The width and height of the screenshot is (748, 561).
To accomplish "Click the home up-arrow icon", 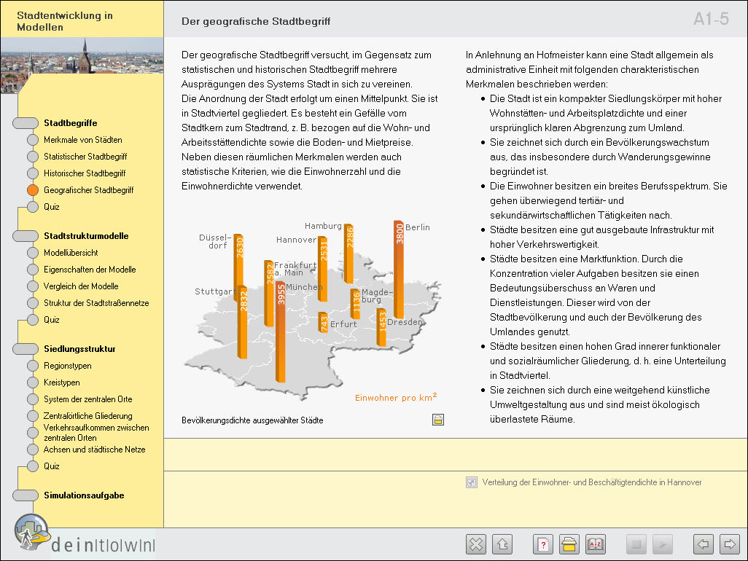I will 502,544.
